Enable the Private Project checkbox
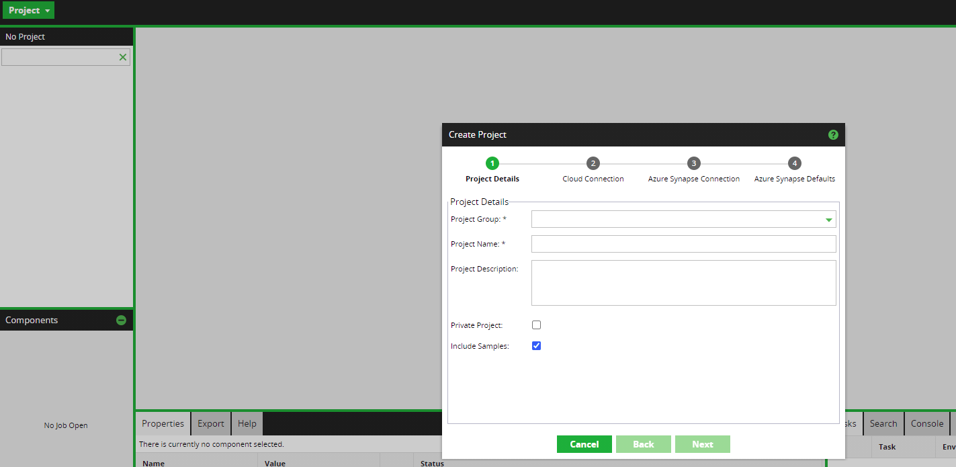 536,325
